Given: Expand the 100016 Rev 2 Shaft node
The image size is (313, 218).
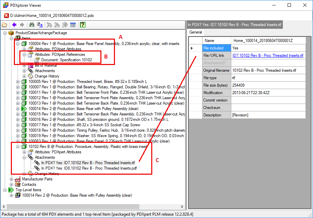Looking at the screenshot, I should tap(18, 119).
